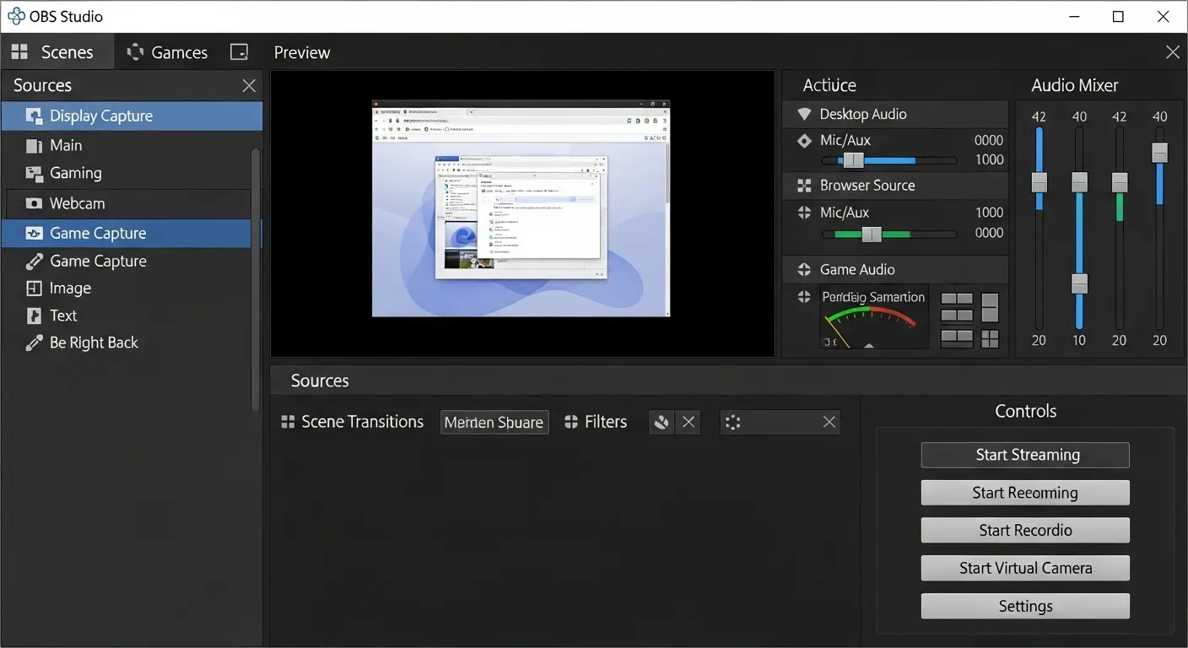Click the Desktop Audio speaker icon
This screenshot has width=1188, height=648.
tap(803, 114)
